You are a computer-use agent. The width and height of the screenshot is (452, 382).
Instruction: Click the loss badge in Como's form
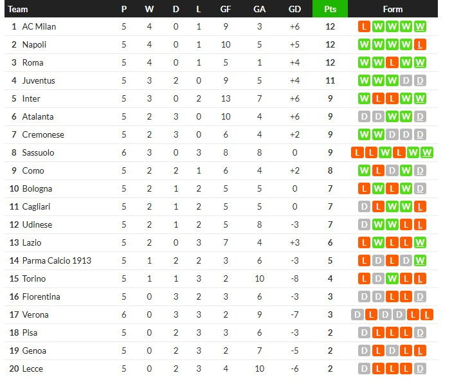point(378,170)
